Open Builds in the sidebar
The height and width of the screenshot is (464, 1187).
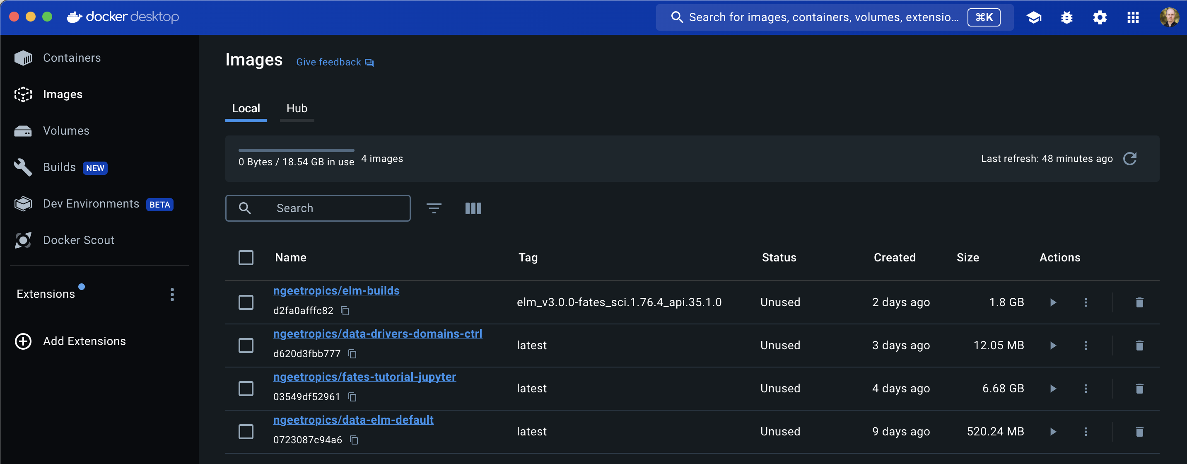point(59,167)
